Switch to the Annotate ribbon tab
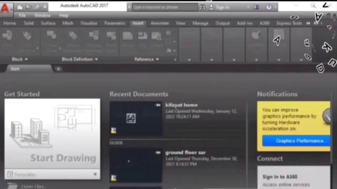The width and height of the screenshot is (337, 189). click(x=160, y=23)
